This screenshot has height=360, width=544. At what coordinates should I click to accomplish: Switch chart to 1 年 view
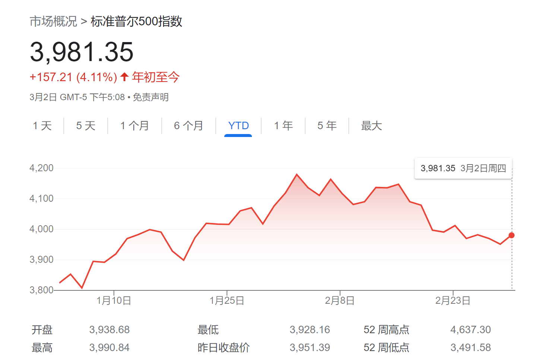[x=283, y=126]
